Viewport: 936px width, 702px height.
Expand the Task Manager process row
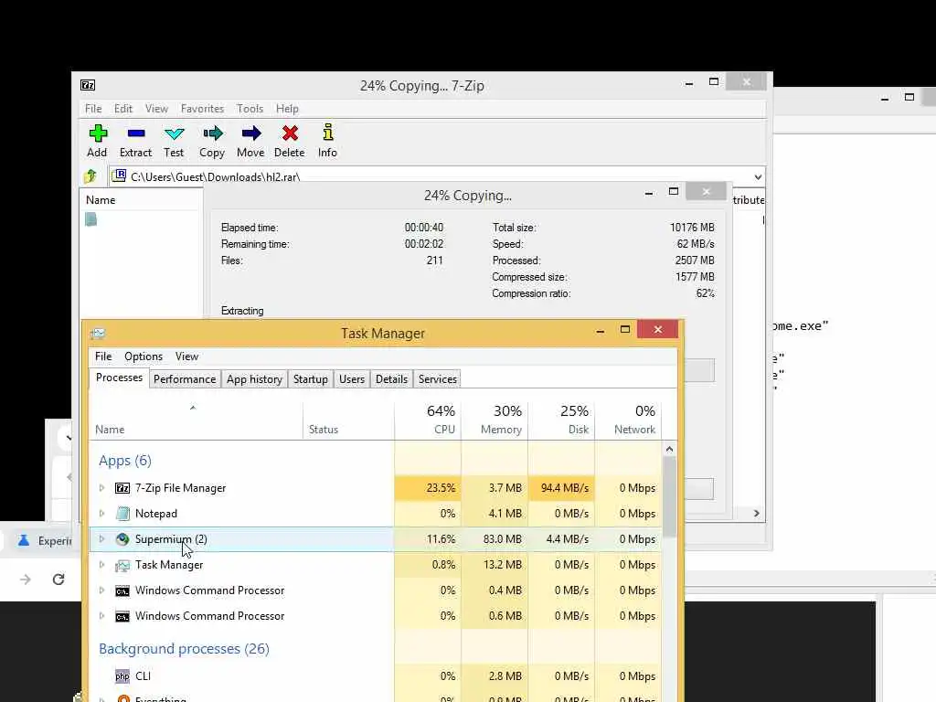click(x=101, y=565)
